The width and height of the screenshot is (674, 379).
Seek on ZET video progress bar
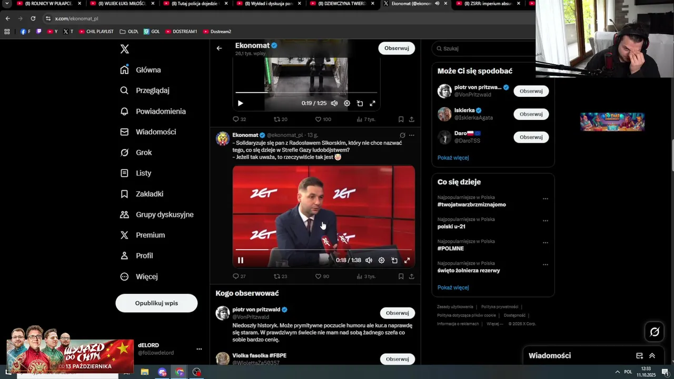(x=323, y=250)
